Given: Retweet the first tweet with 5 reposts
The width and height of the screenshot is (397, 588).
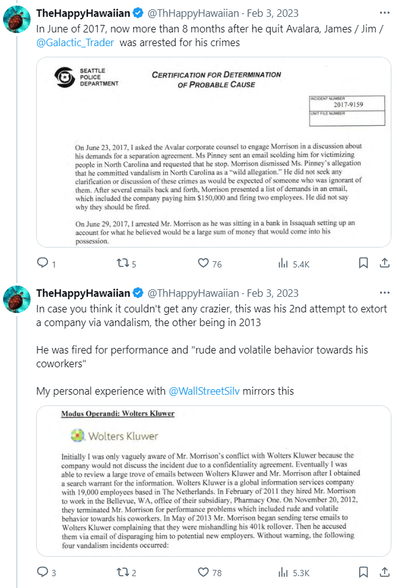Looking at the screenshot, I should click(122, 264).
